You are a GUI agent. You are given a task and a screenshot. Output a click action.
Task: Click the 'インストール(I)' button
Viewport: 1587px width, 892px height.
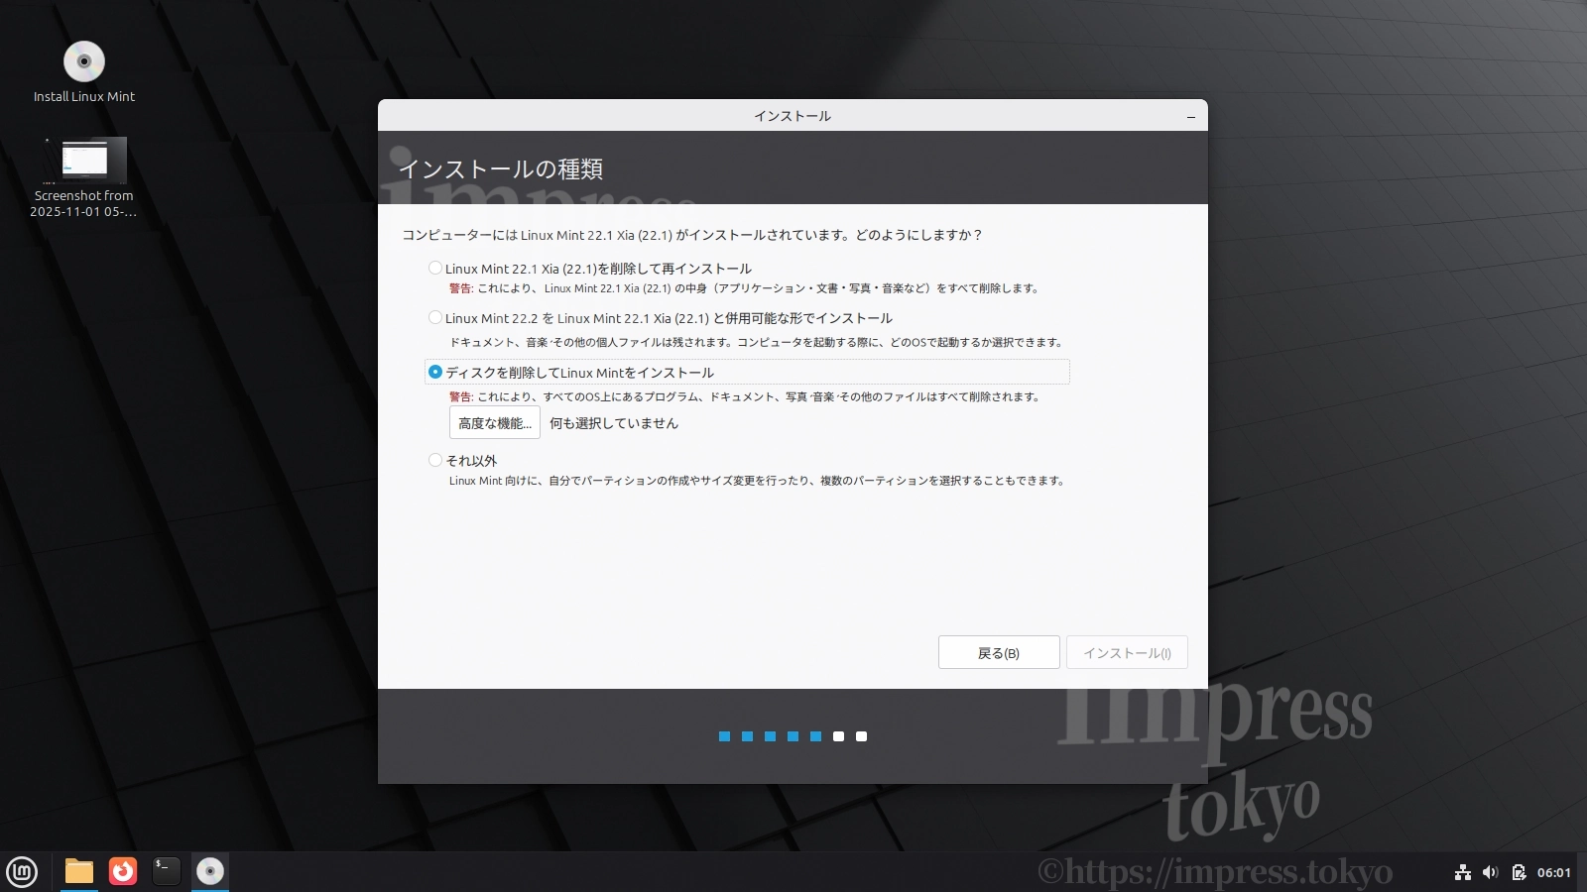[1127, 653]
